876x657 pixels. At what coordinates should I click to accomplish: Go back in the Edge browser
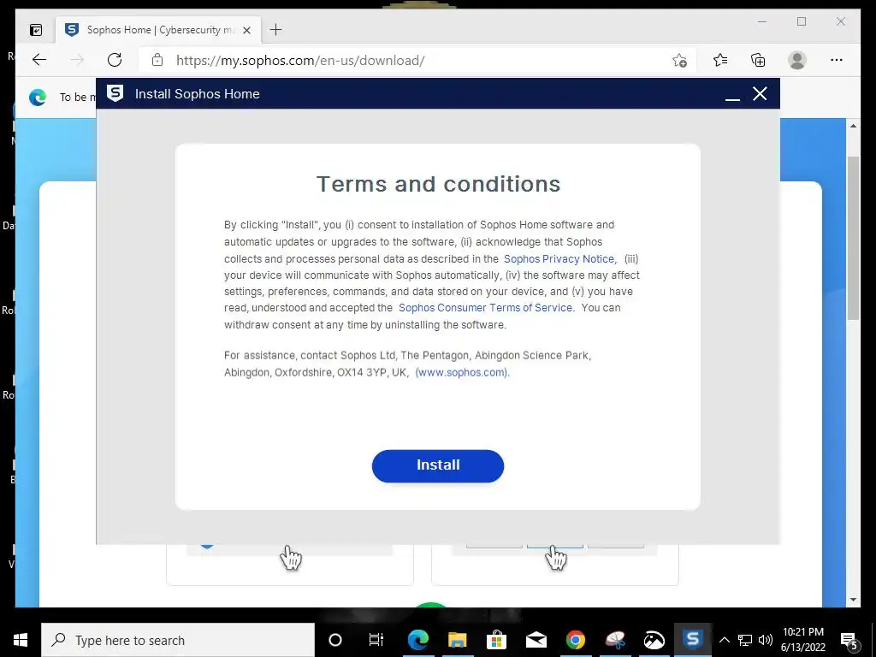coord(39,60)
